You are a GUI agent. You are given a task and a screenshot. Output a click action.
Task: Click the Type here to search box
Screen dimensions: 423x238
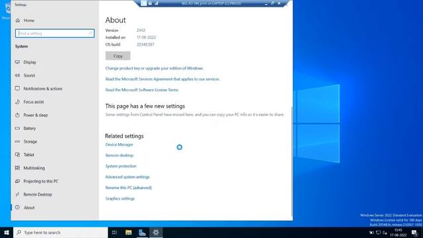[60, 232]
